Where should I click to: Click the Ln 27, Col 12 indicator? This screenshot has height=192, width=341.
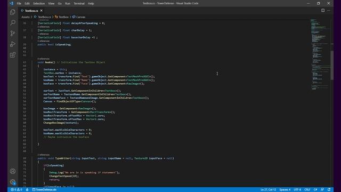(x=268, y=190)
